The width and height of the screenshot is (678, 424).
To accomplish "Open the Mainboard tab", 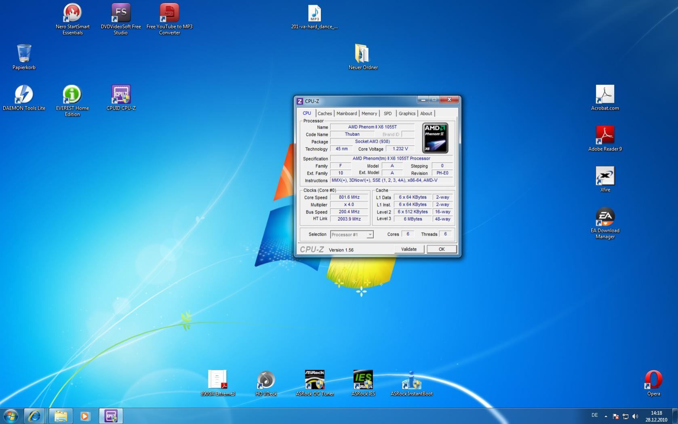I will [347, 114].
